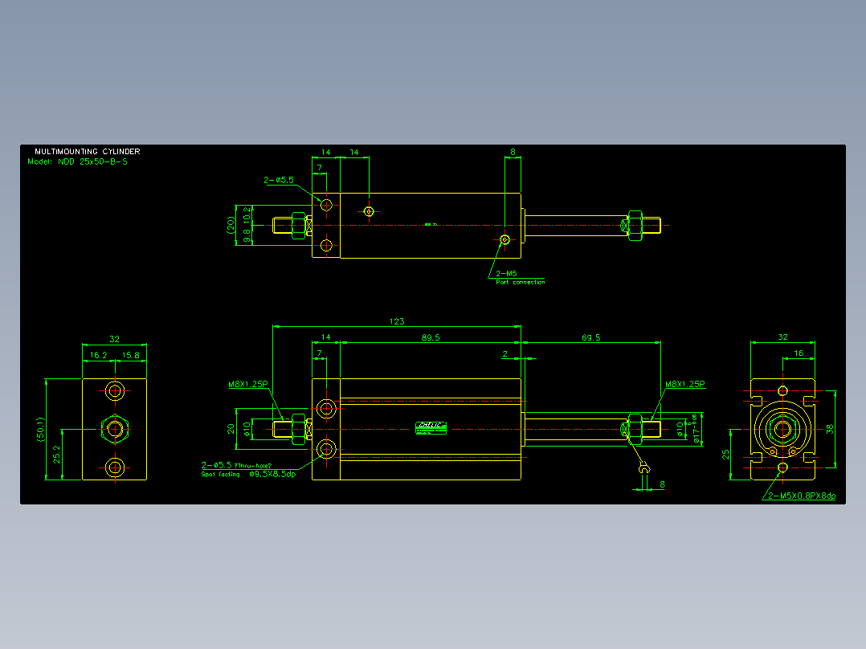Select the 25.2 dimension value
The image size is (866, 649).
[x=57, y=454]
